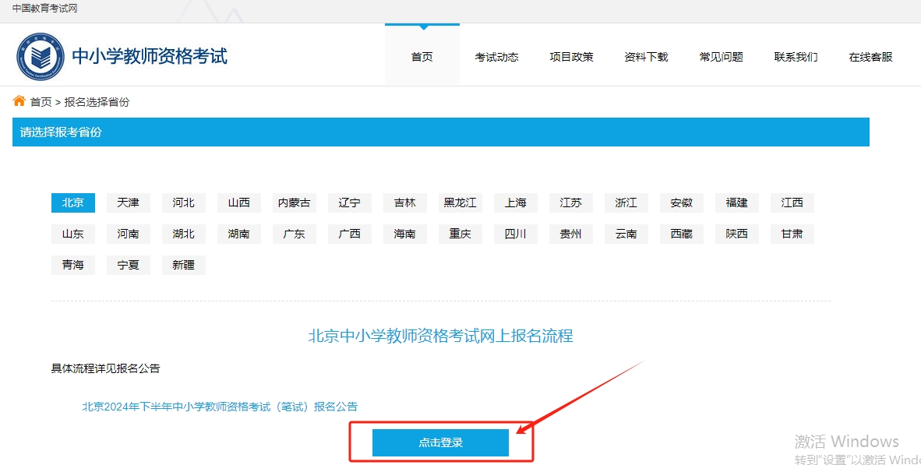Switch to the 考试动态 tab
Viewport: 921px width, 465px height.
(x=496, y=56)
